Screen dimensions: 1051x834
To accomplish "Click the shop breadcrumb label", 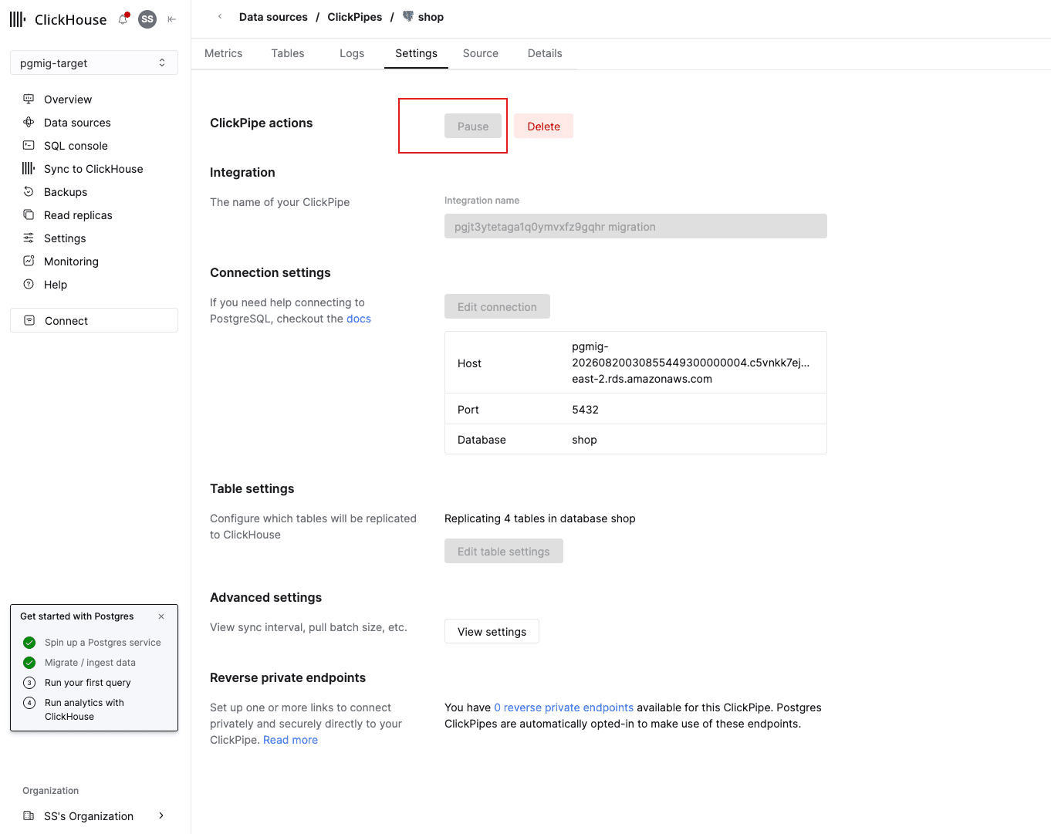I will (431, 17).
